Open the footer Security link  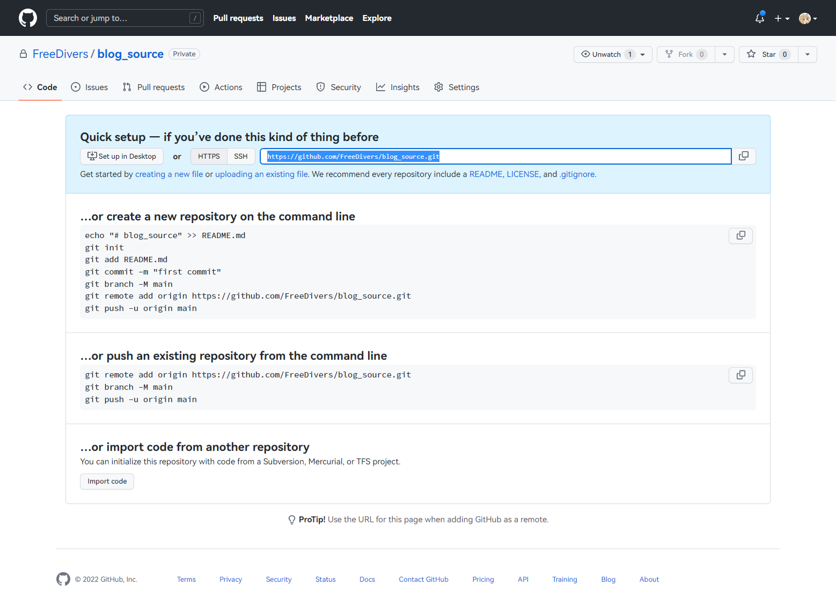[278, 579]
